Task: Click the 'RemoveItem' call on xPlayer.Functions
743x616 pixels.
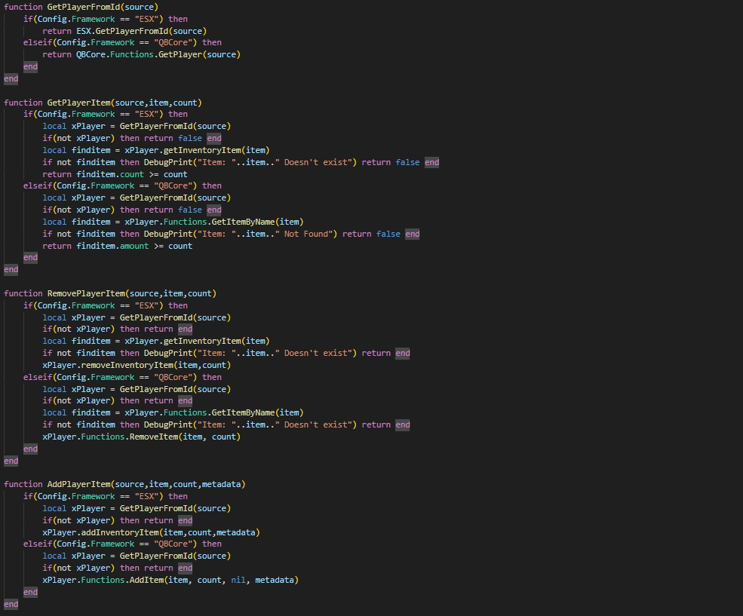Action: tap(154, 437)
